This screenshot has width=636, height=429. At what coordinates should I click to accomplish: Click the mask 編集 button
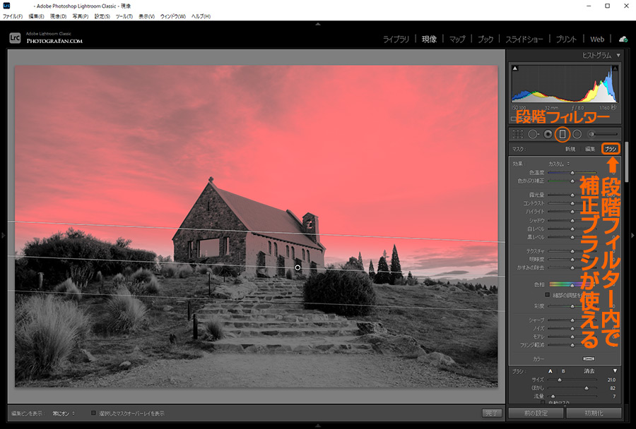[x=590, y=149]
